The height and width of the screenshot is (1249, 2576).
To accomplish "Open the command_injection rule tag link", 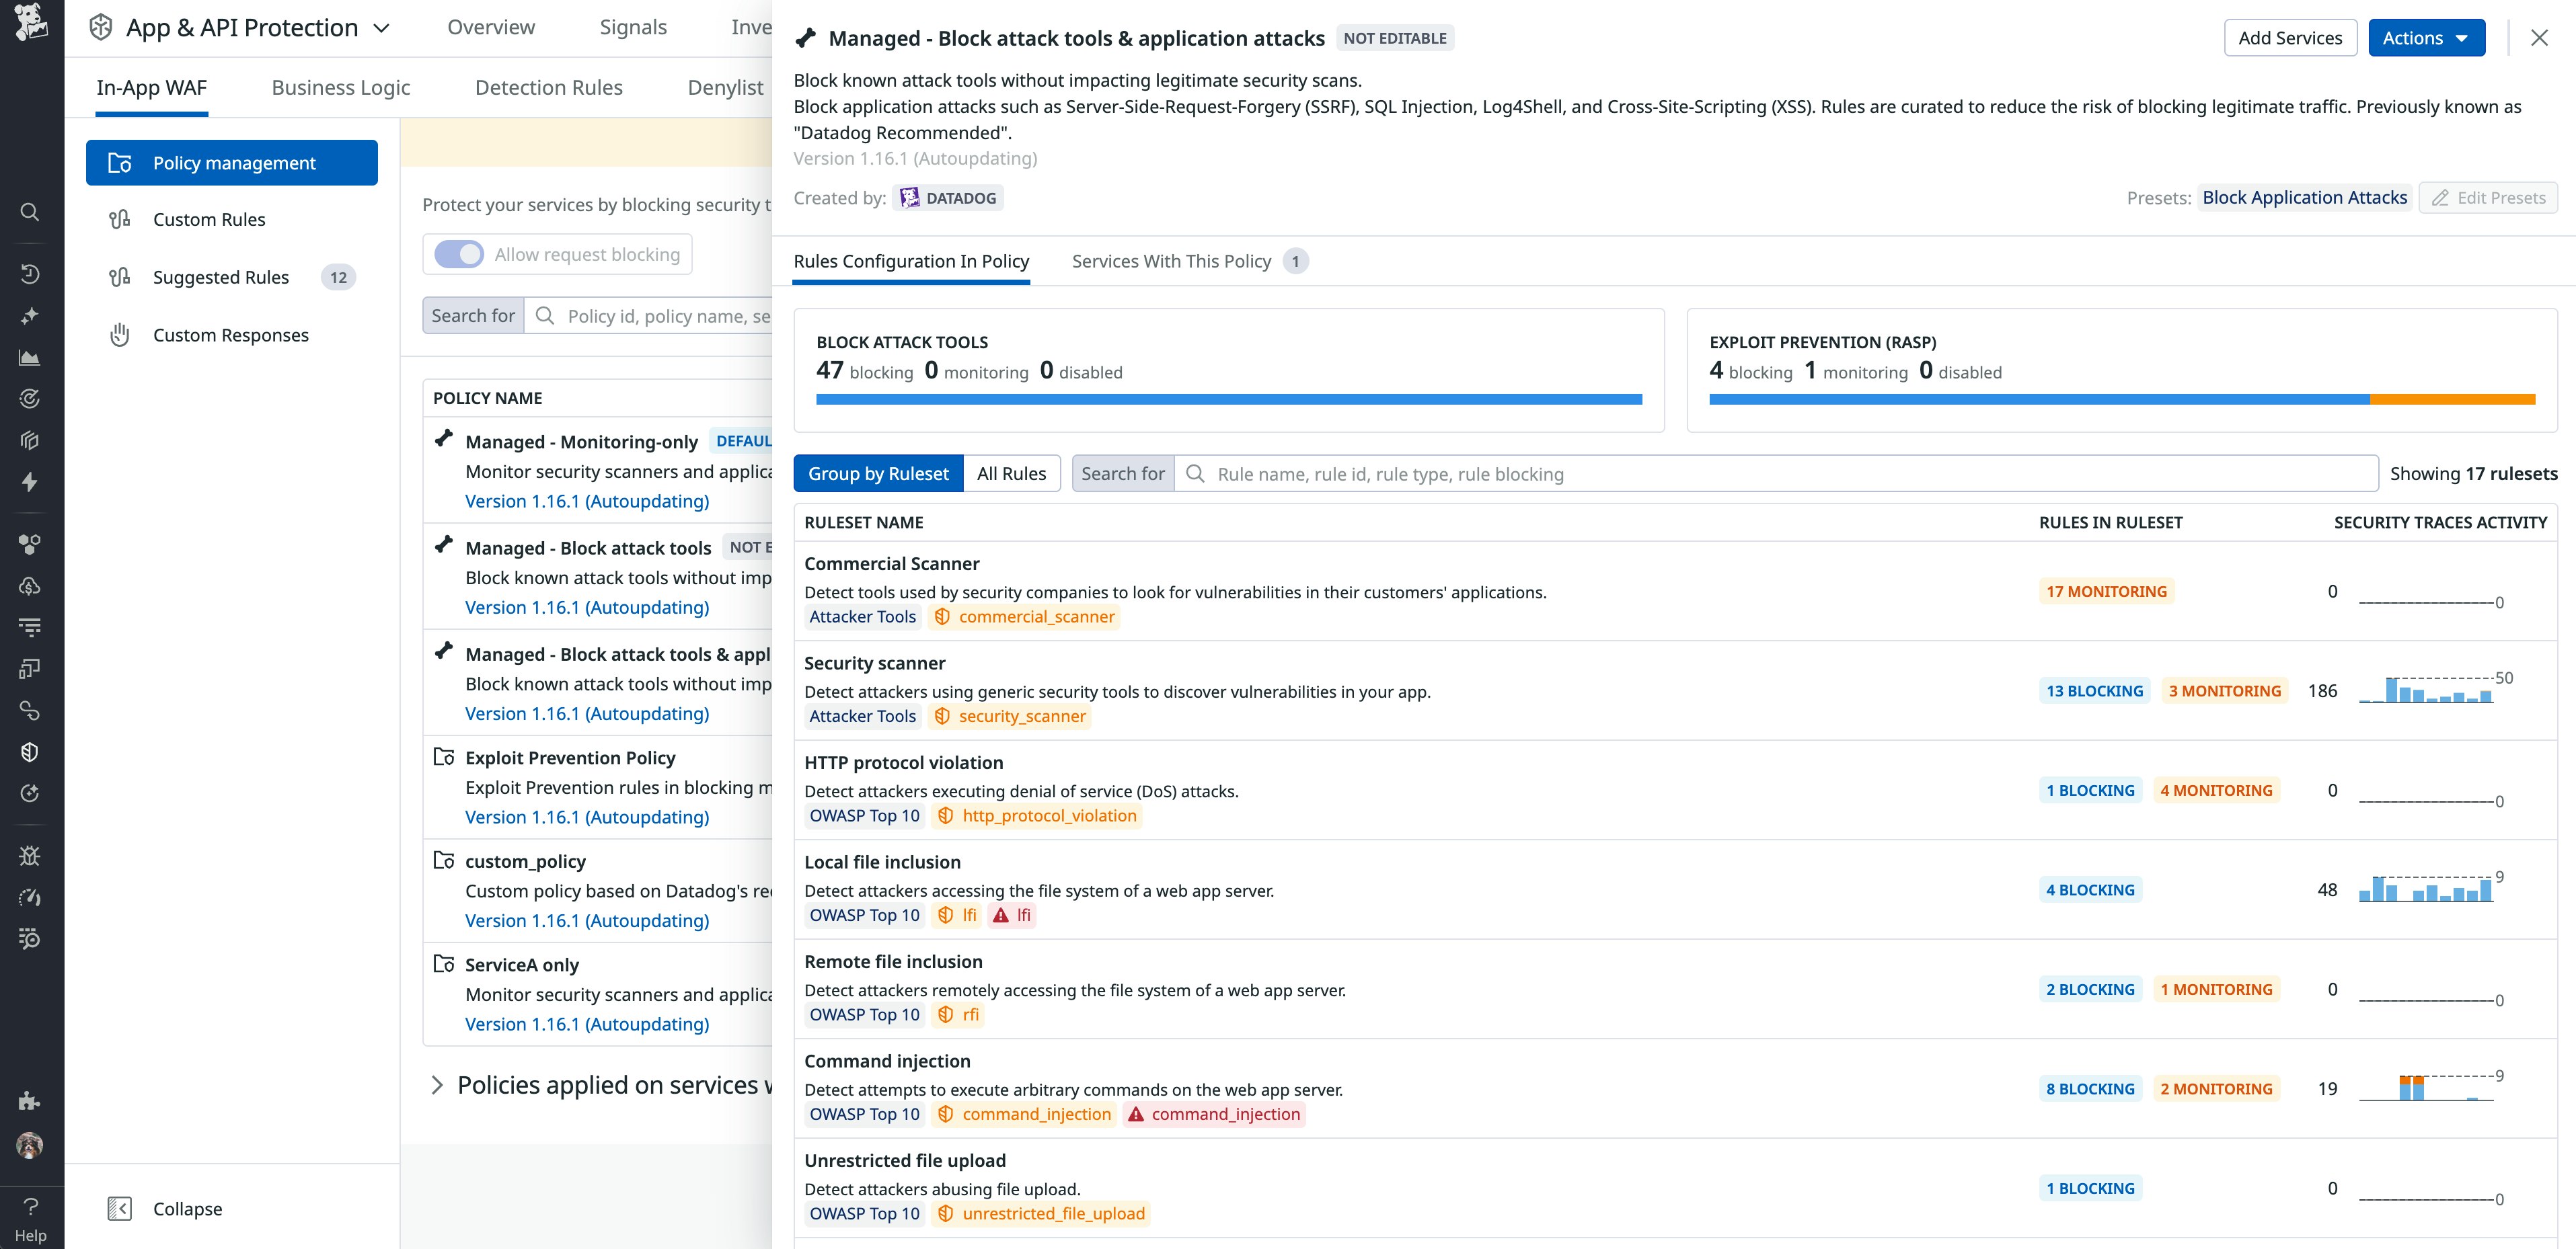I will (1036, 1113).
